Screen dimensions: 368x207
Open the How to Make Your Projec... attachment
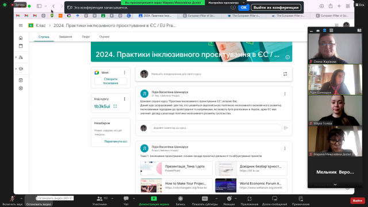177,185
